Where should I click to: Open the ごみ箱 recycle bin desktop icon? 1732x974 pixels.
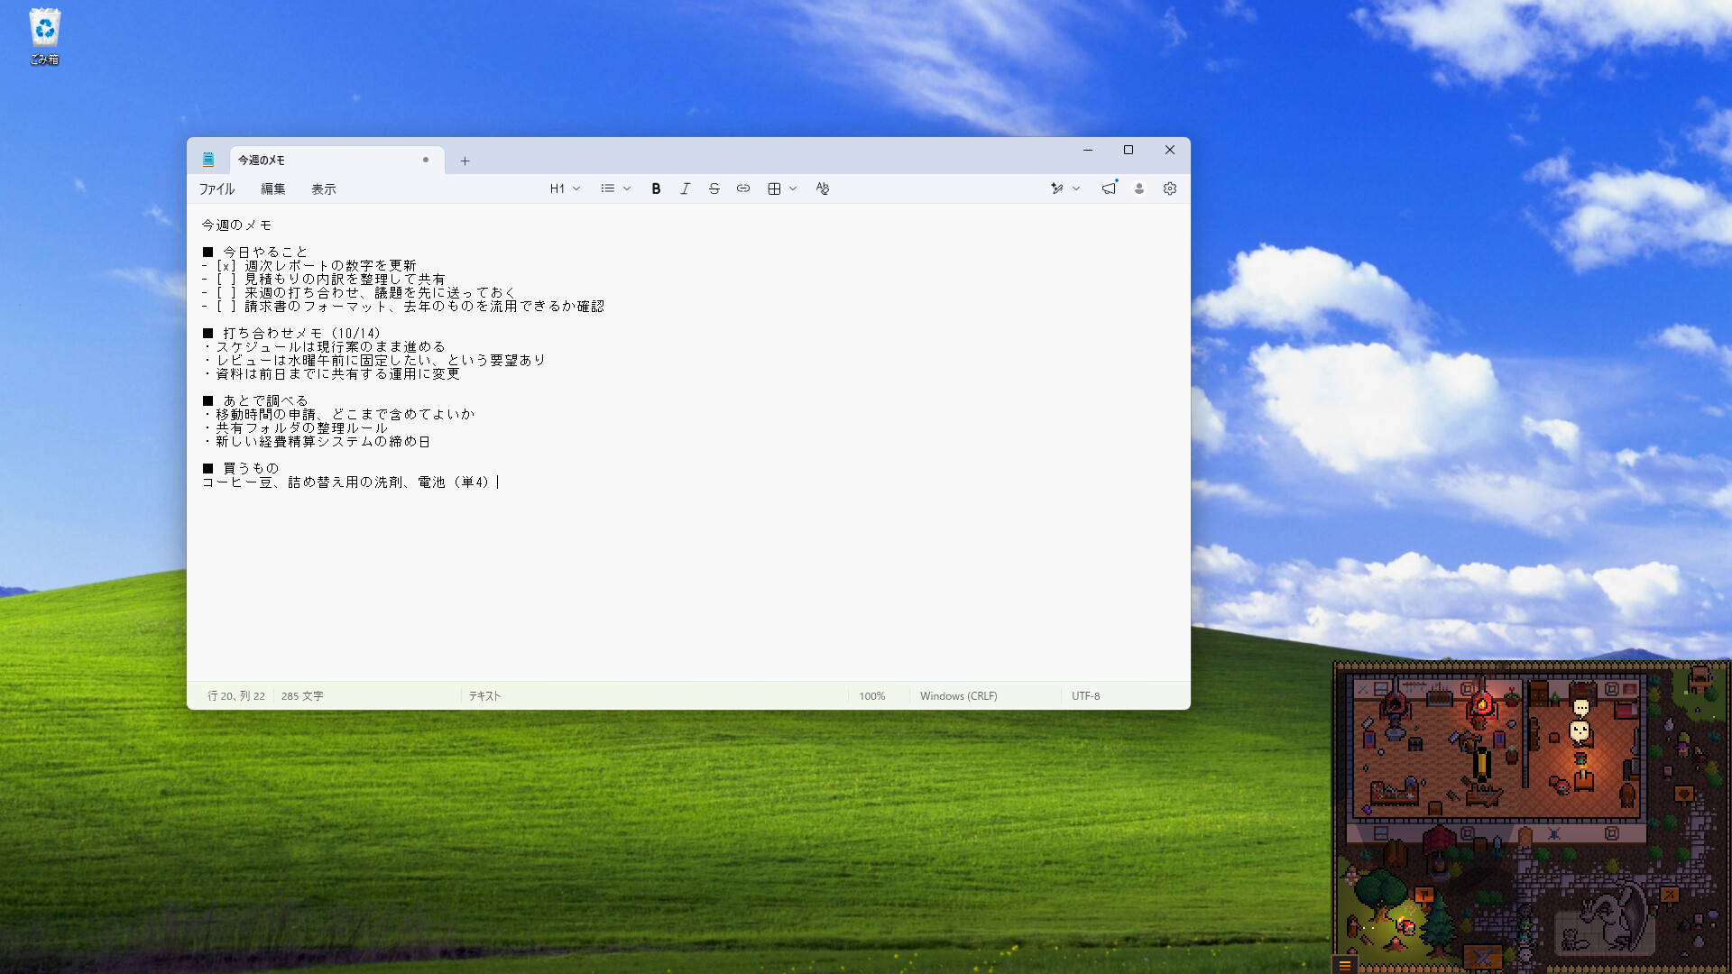pos(44,37)
